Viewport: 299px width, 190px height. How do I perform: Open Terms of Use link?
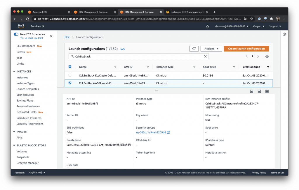tap(277, 173)
